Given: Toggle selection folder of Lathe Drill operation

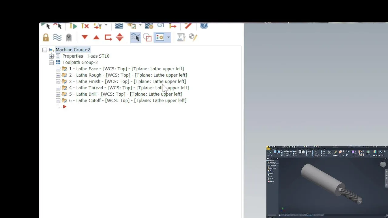Looking at the screenshot, I should (x=65, y=94).
